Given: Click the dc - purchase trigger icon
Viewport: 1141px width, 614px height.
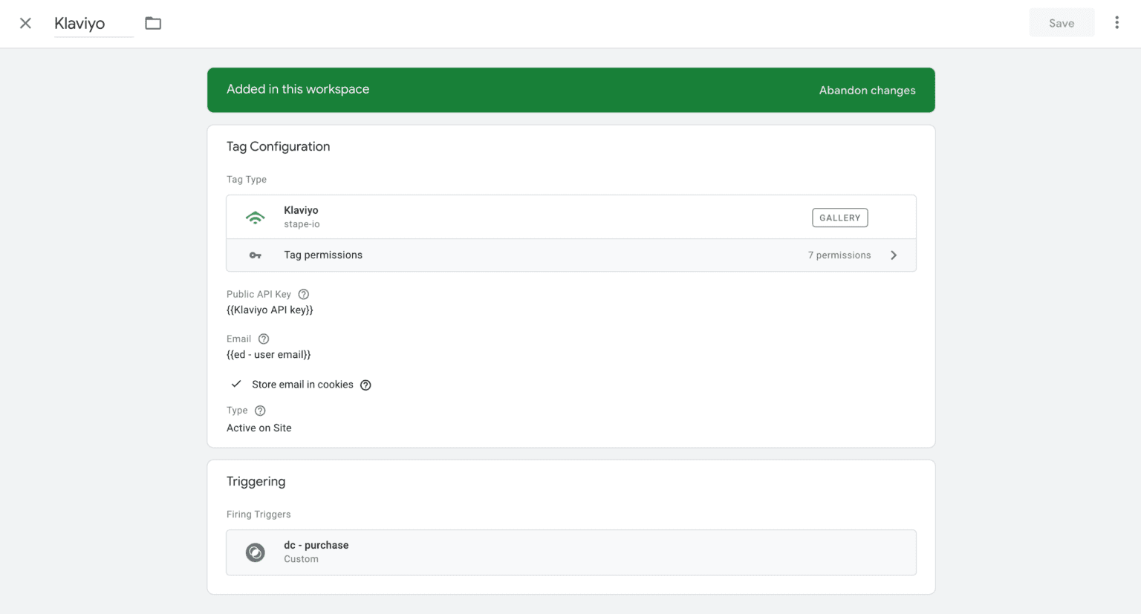Looking at the screenshot, I should (255, 552).
